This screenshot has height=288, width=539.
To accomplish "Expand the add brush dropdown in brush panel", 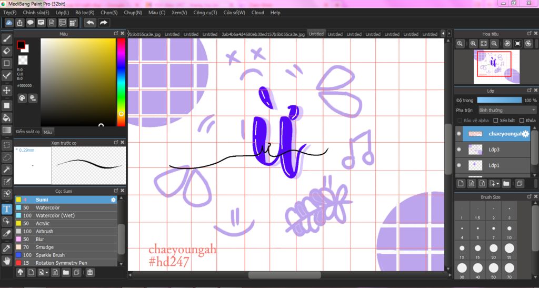I will coord(47,273).
